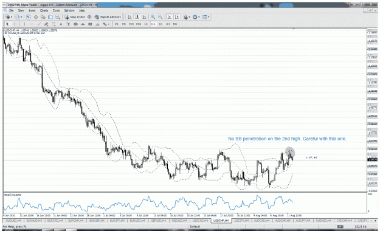Image resolution: width=380 pixels, height=231 pixels.
Task: Open the Navigator panel
Action: click(43, 17)
